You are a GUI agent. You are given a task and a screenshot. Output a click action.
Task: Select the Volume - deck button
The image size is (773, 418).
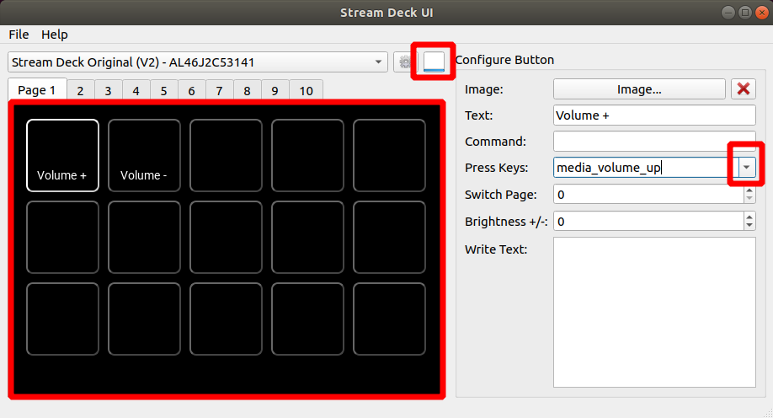pos(145,155)
